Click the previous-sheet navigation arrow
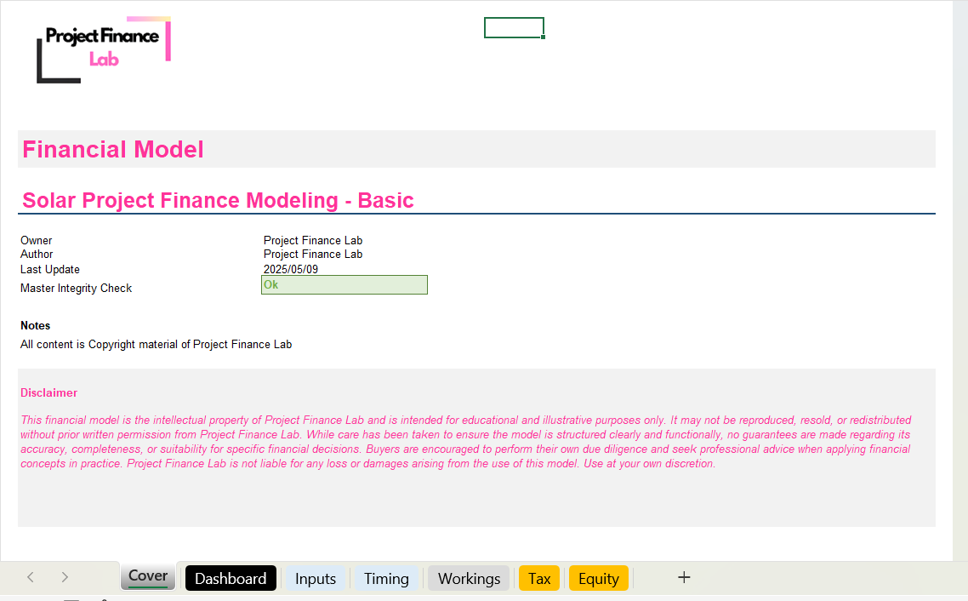The image size is (968, 601). tap(31, 577)
